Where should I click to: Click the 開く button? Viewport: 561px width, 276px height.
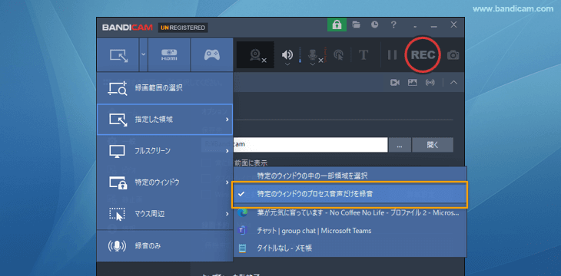point(433,145)
